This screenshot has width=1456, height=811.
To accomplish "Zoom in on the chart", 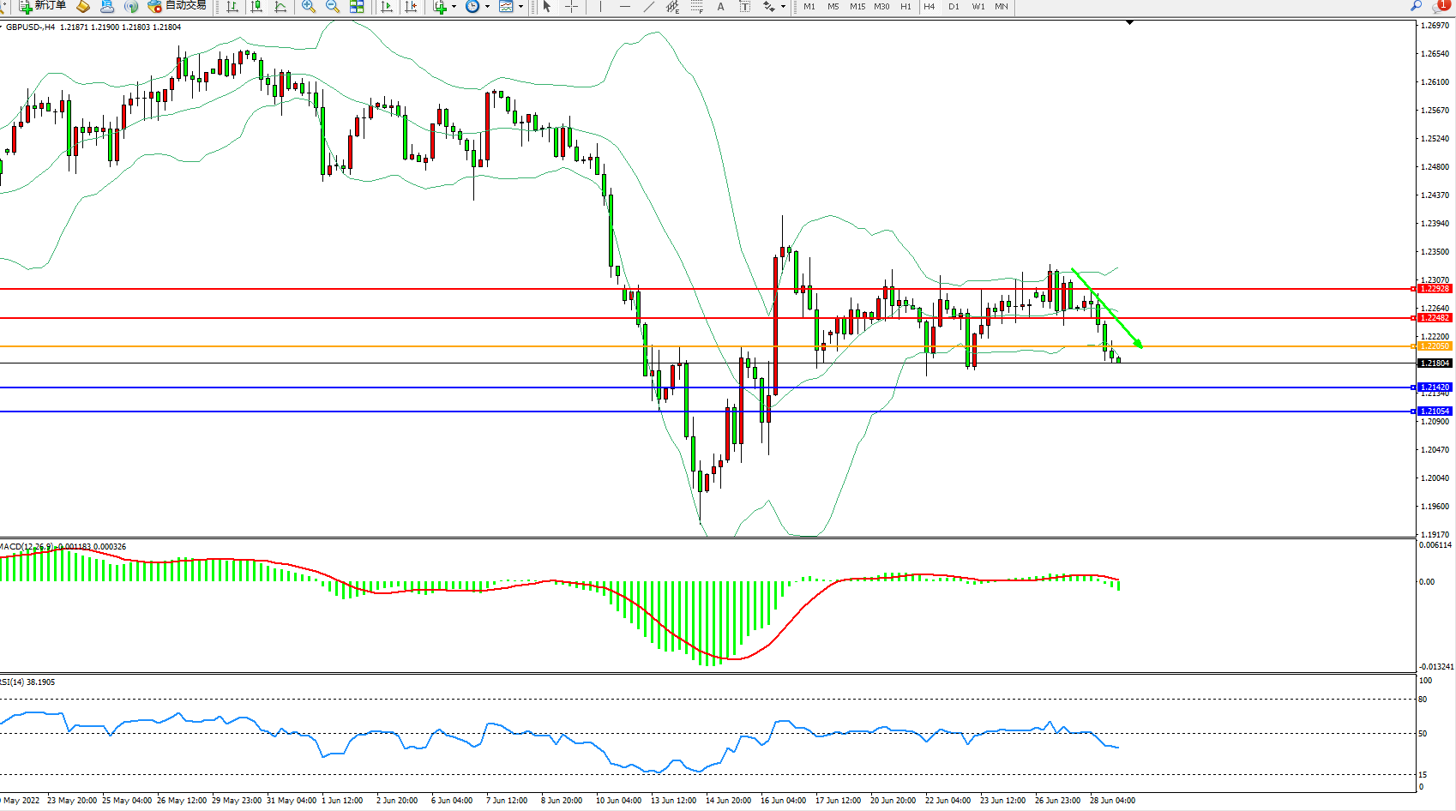I will click(309, 7).
